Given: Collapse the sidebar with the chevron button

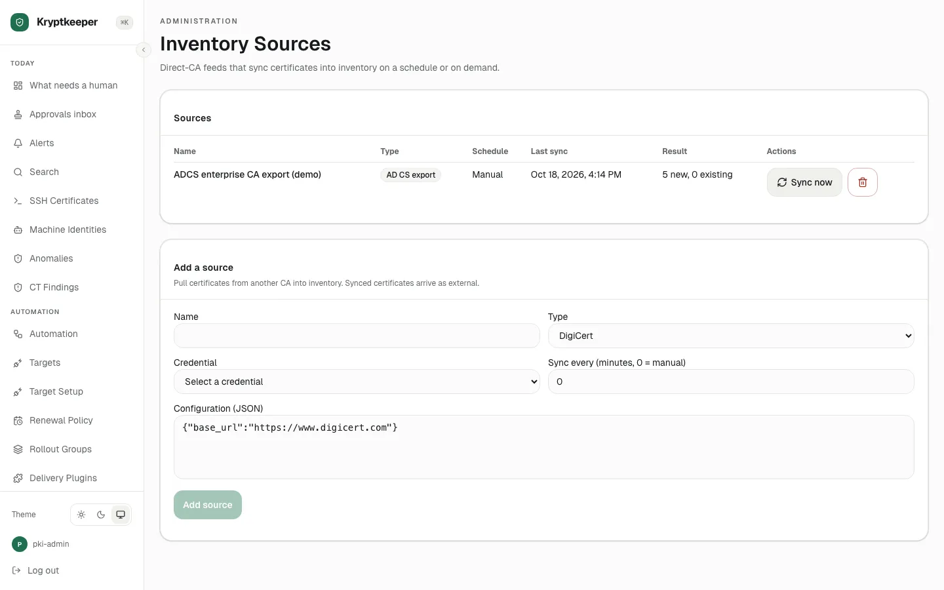Looking at the screenshot, I should point(144,50).
